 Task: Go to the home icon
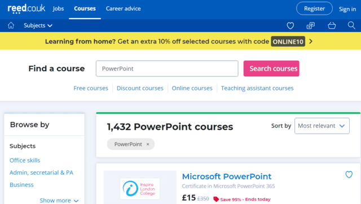pyautogui.click(x=11, y=25)
